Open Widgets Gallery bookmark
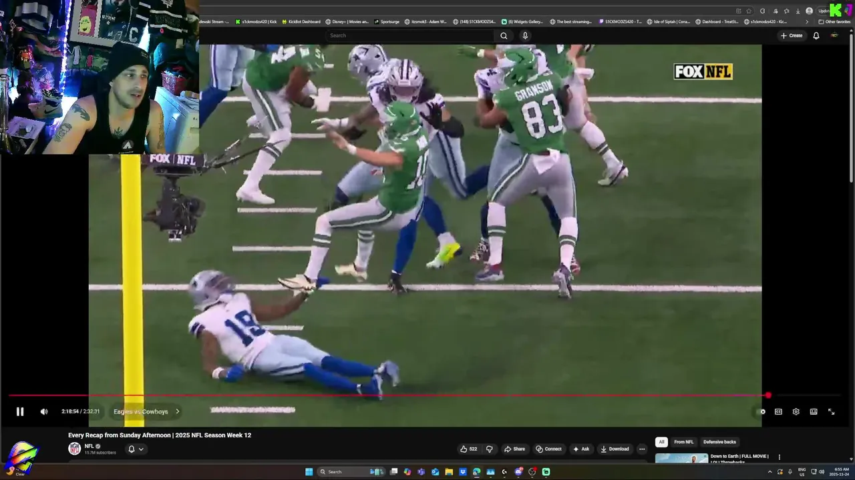Screen dimensions: 855x480 (522, 21)
